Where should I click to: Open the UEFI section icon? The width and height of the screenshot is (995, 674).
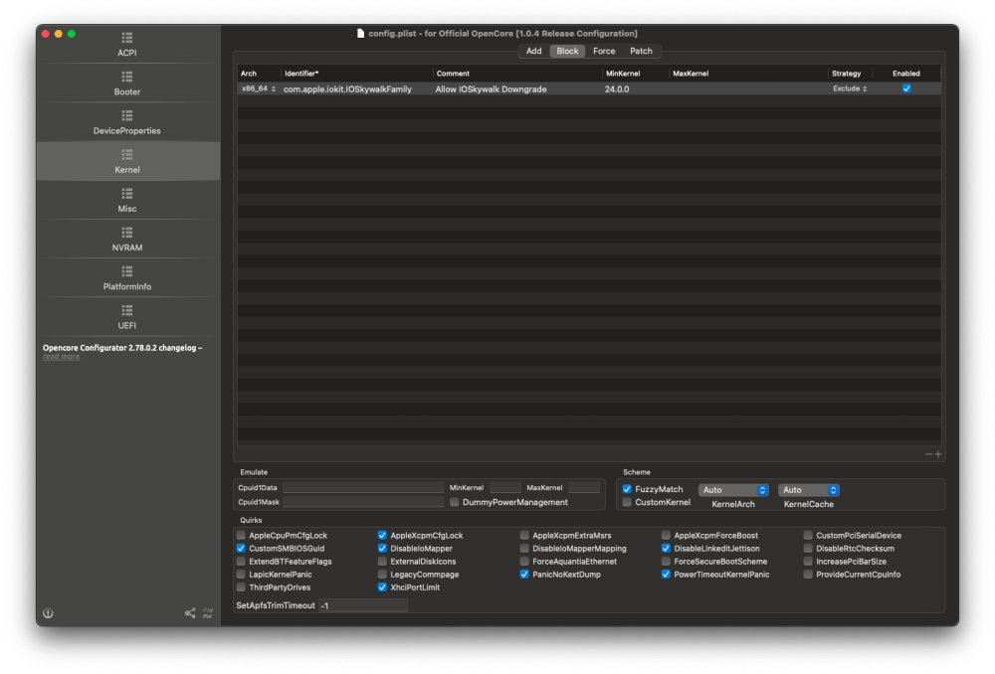[x=127, y=311]
